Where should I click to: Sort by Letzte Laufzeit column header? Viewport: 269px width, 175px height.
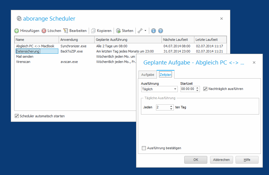coord(210,40)
